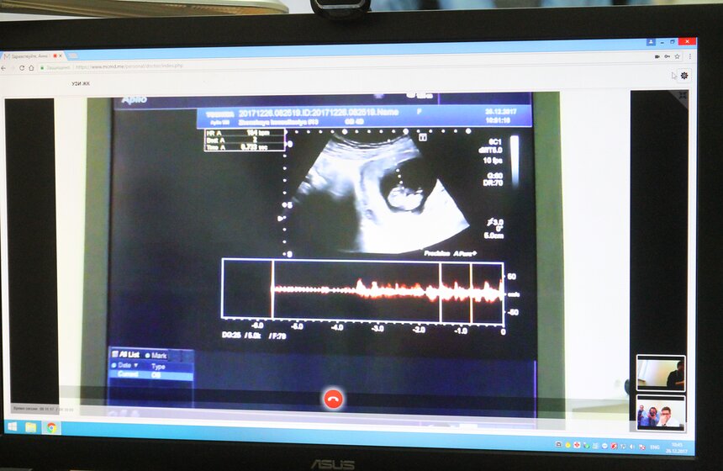Click the red hang-up call button

333,399
